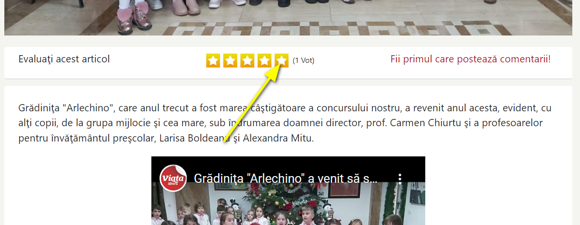Select the third rating star
This screenshot has width=580, height=225.
(247, 60)
